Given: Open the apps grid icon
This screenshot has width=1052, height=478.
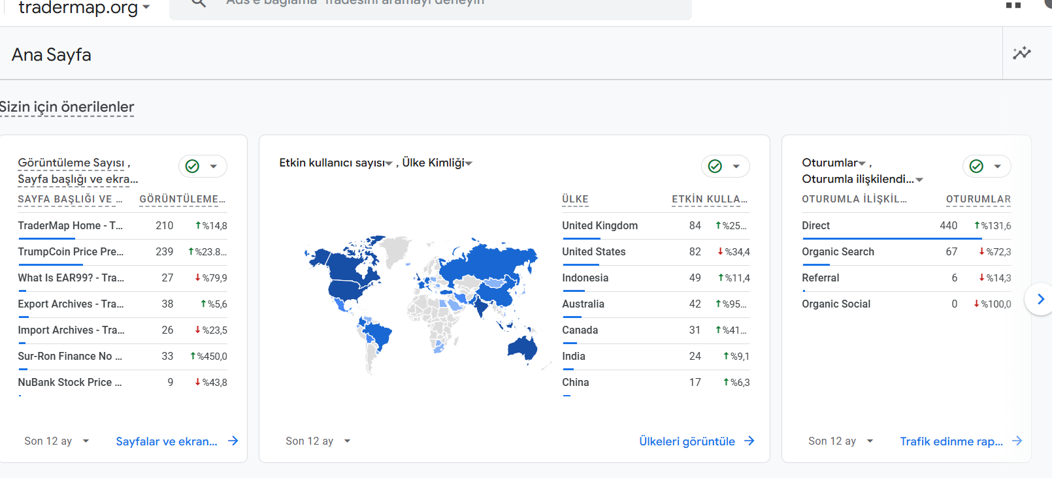Looking at the screenshot, I should (x=1013, y=5).
